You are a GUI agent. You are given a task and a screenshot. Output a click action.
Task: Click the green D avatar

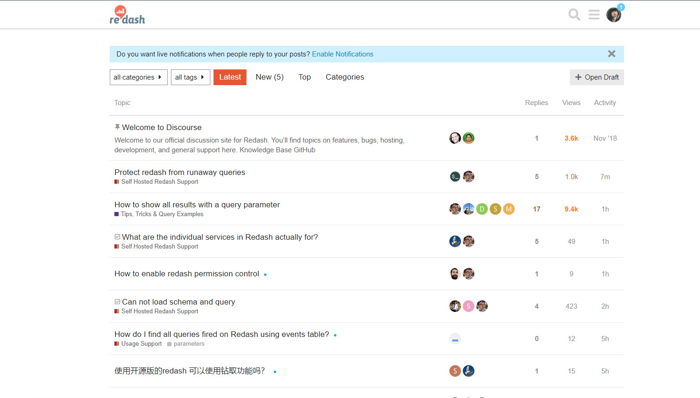[x=482, y=209]
